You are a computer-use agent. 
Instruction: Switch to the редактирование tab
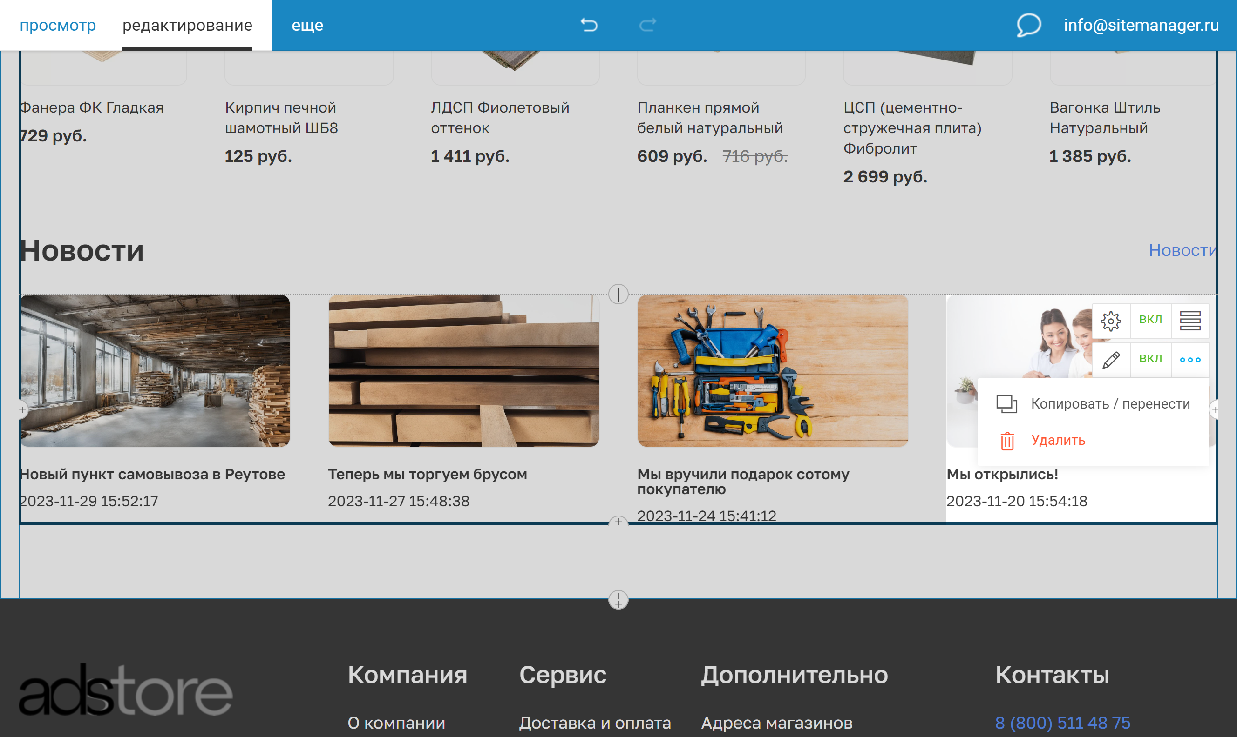pyautogui.click(x=187, y=25)
